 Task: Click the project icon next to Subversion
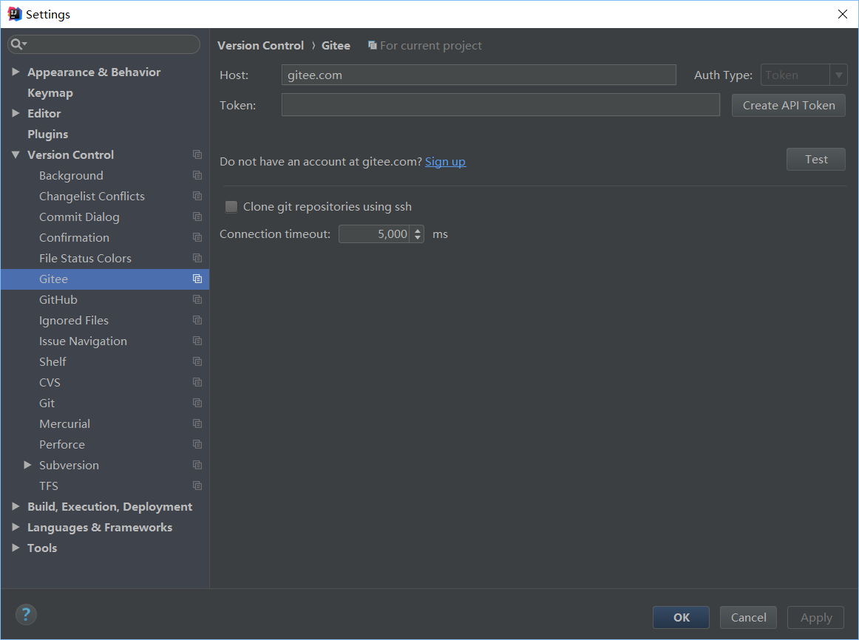pyautogui.click(x=197, y=466)
